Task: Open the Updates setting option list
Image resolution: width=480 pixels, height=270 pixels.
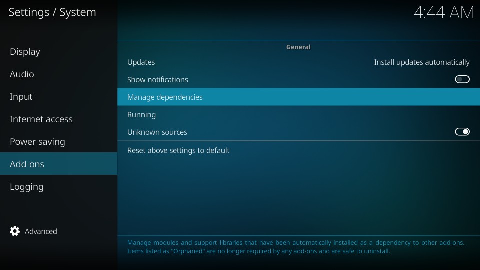Action: point(299,62)
